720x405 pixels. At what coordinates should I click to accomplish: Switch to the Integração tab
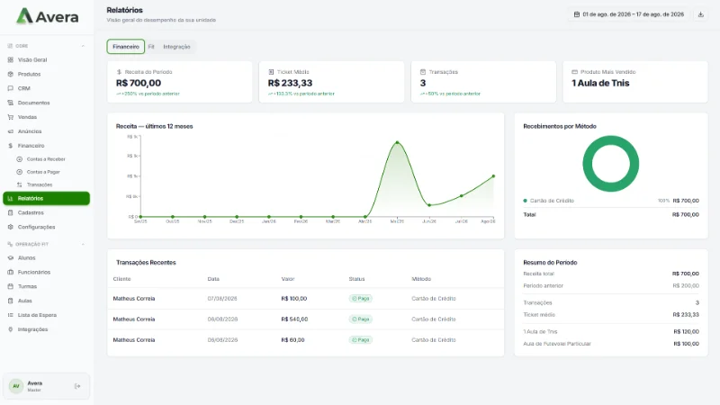(x=176, y=47)
